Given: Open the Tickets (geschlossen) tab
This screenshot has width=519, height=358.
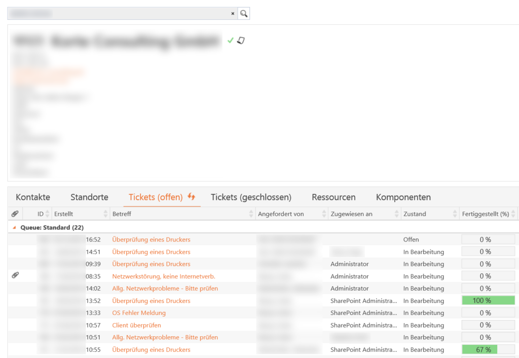Looking at the screenshot, I should click(x=251, y=197).
